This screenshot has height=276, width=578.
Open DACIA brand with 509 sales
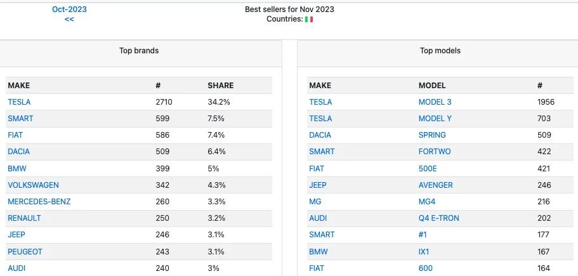click(x=19, y=152)
